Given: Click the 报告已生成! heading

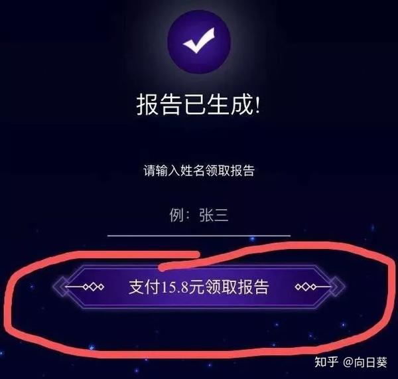Looking at the screenshot, I should click(x=198, y=105).
